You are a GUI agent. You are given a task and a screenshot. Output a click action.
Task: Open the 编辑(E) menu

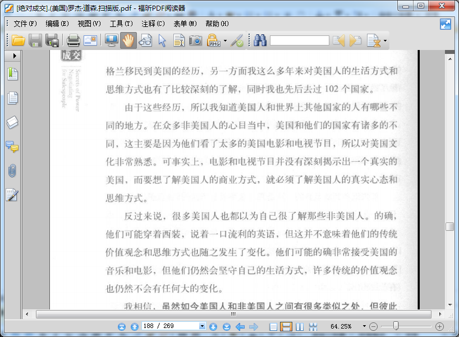[57, 24]
